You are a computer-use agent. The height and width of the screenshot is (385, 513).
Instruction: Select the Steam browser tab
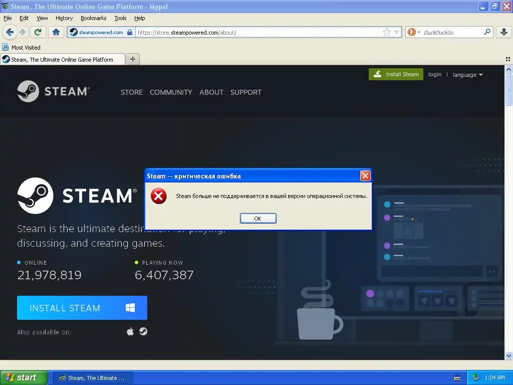pos(63,60)
